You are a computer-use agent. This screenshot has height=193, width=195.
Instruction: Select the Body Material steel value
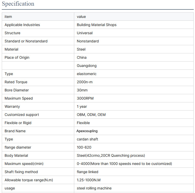click(x=111, y=155)
